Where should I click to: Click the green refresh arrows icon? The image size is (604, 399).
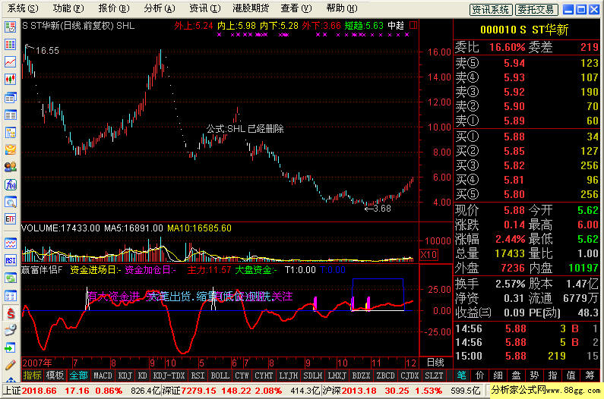[10, 278]
